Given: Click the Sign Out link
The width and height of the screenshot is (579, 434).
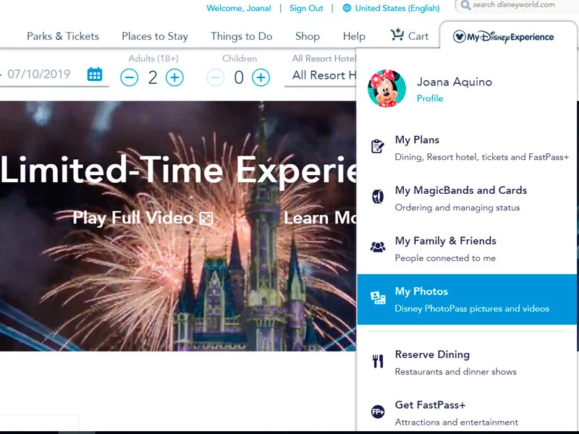Looking at the screenshot, I should click(x=306, y=8).
